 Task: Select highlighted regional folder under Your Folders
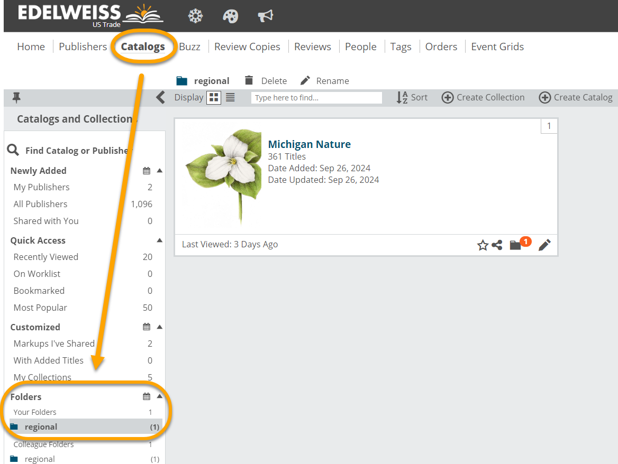[86, 426]
